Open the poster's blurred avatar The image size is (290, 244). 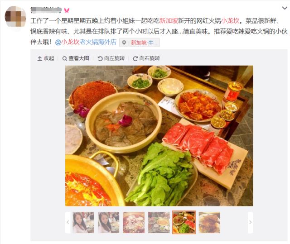tap(15, 17)
